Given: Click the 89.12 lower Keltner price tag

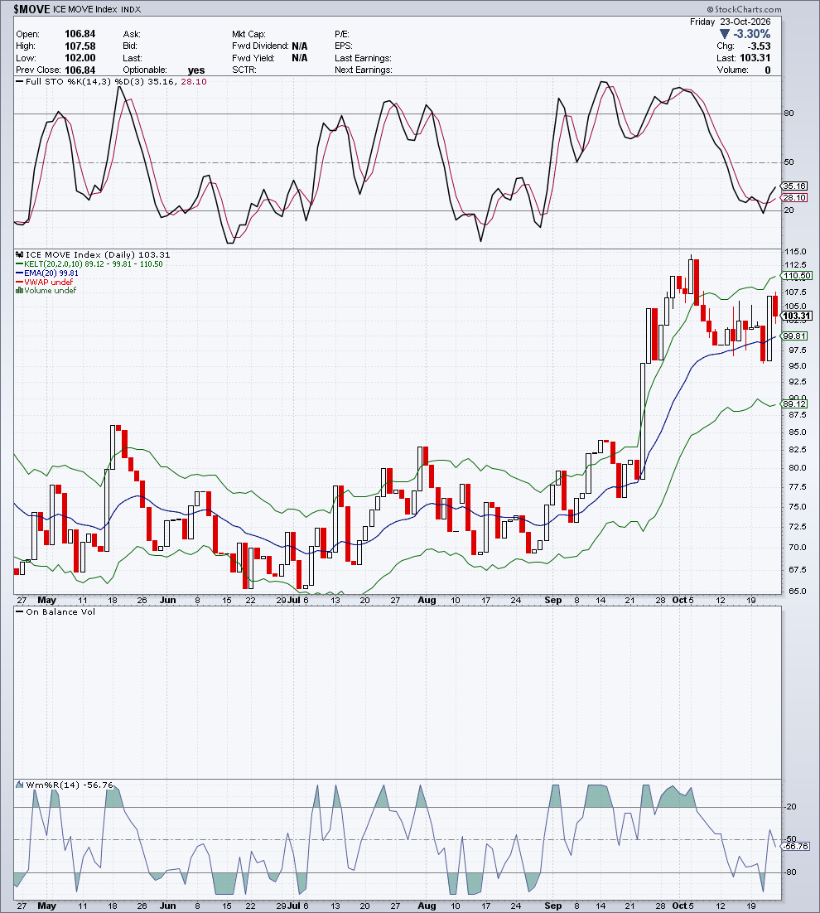Looking at the screenshot, I should (x=794, y=403).
